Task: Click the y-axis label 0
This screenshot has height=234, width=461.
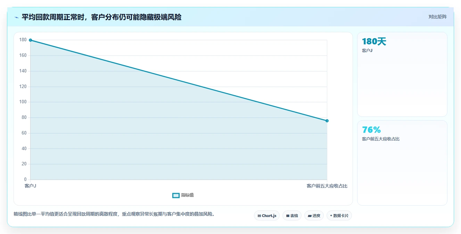Action: [25, 180]
